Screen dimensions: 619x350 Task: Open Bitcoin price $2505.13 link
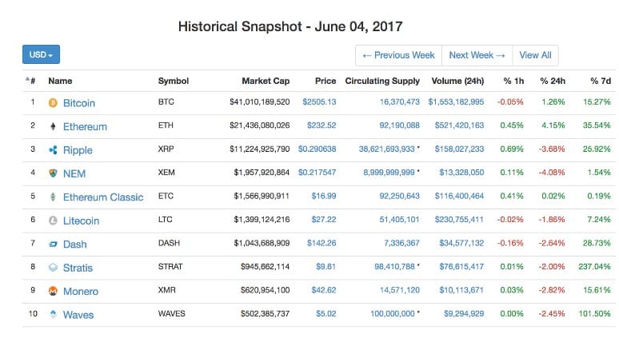click(x=319, y=101)
